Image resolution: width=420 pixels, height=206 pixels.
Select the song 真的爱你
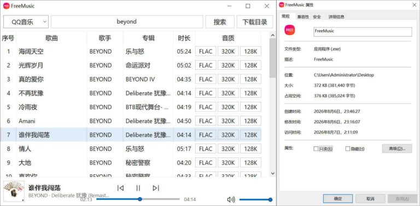point(31,79)
